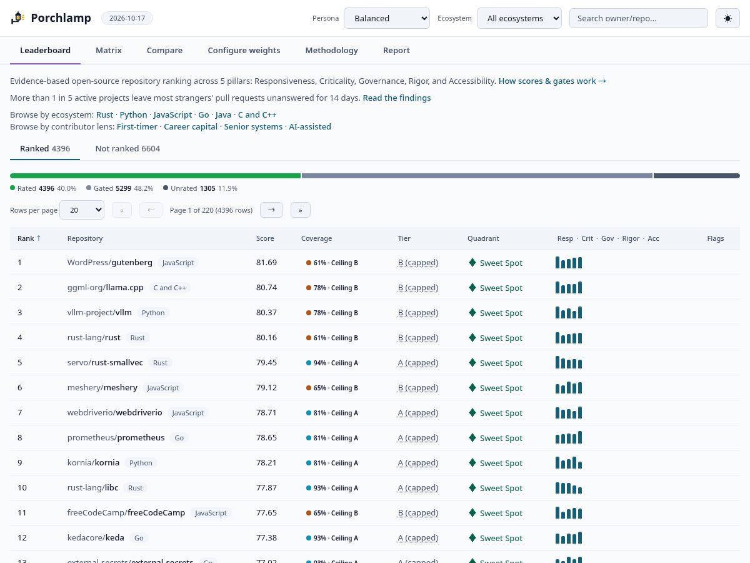This screenshot has width=750, height=563.
Task: Select the Leaderboard tab
Action: point(45,50)
